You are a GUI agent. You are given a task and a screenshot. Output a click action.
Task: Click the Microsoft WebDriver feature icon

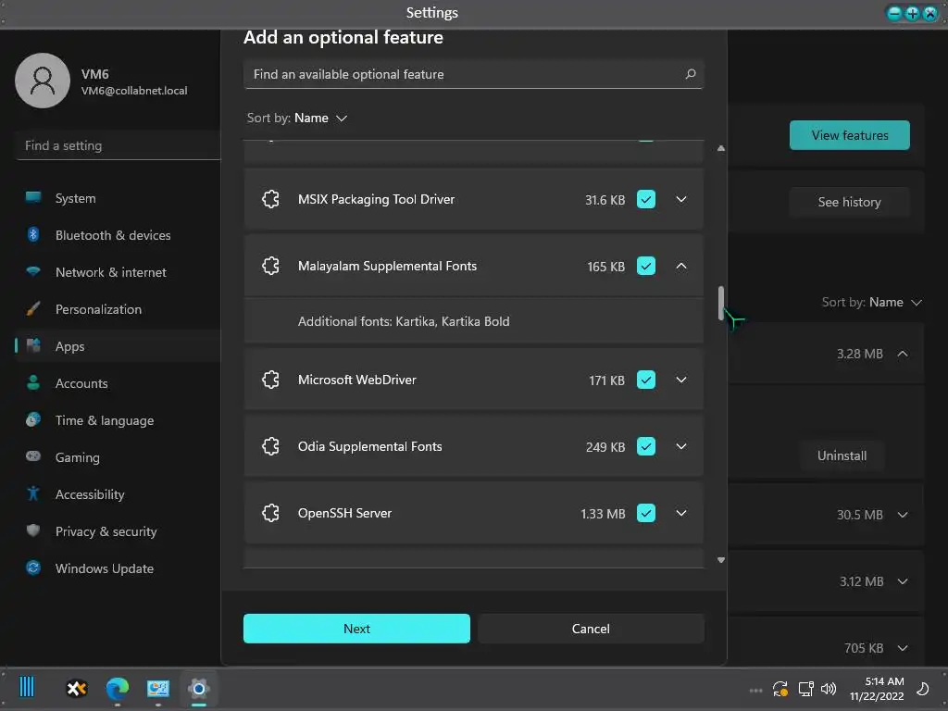pyautogui.click(x=271, y=380)
